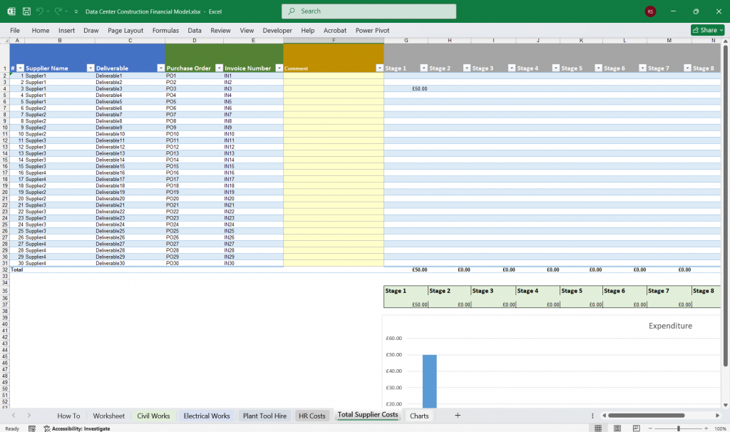Viewport: 730px width, 432px height.
Task: Add a new sheet with the plus button
Action: [457, 416]
